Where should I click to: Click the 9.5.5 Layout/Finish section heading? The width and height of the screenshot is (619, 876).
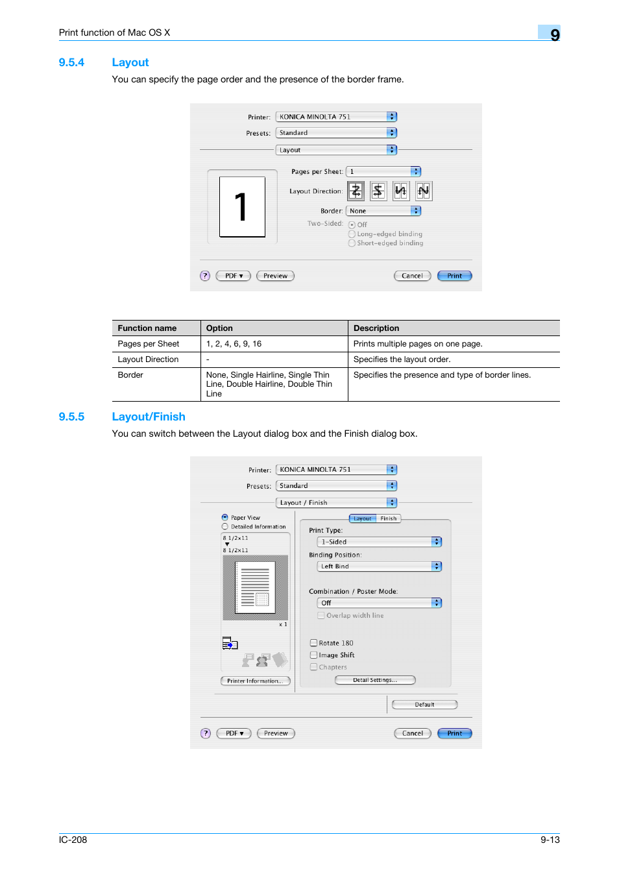tap(122, 417)
